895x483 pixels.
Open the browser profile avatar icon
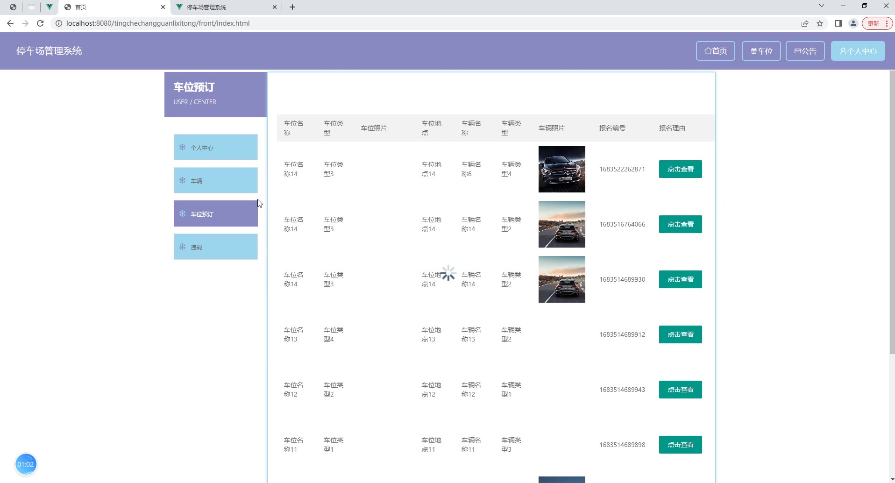pyautogui.click(x=853, y=23)
